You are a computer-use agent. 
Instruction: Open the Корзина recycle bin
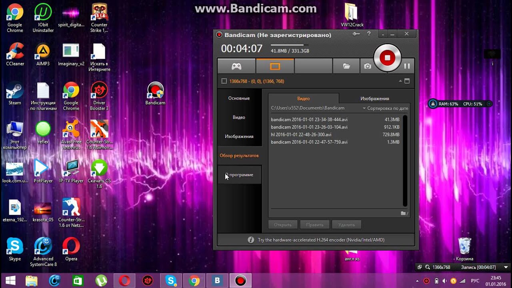[464, 249]
